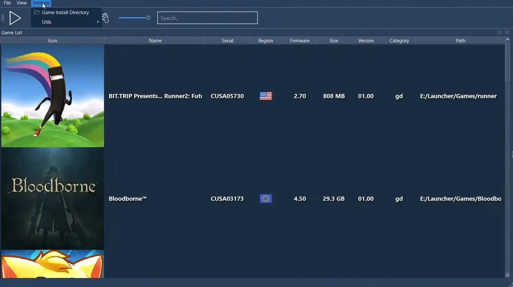The width and height of the screenshot is (513, 287).
Task: Click the EU flag region icon for Bloodborne
Action: pos(265,198)
